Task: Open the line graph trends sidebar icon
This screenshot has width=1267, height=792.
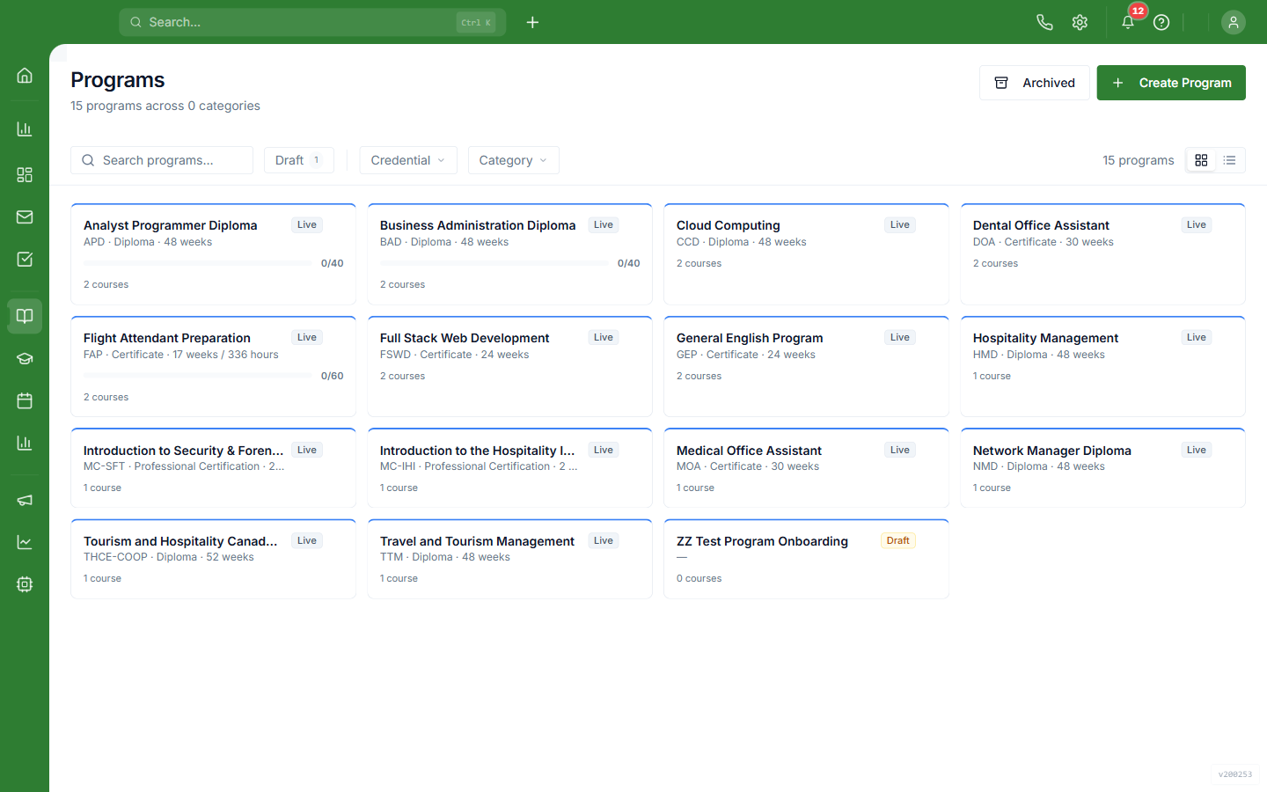Action: coord(25,542)
